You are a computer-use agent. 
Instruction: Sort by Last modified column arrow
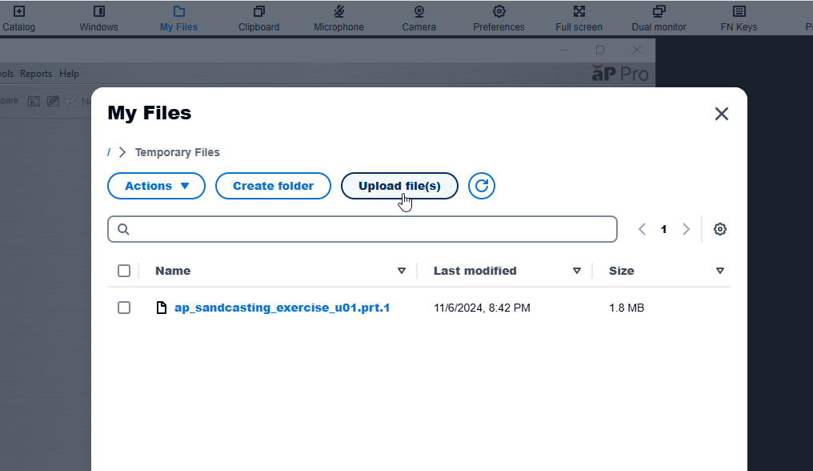pyautogui.click(x=577, y=271)
